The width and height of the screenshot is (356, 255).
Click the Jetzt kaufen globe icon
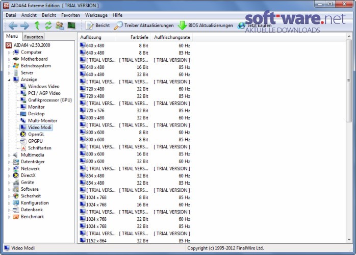(x=242, y=25)
